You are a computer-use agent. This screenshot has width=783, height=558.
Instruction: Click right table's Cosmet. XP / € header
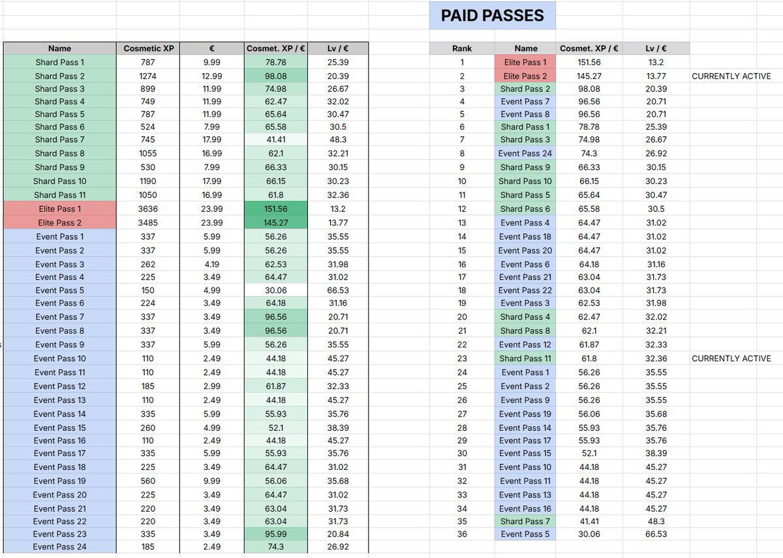[589, 48]
